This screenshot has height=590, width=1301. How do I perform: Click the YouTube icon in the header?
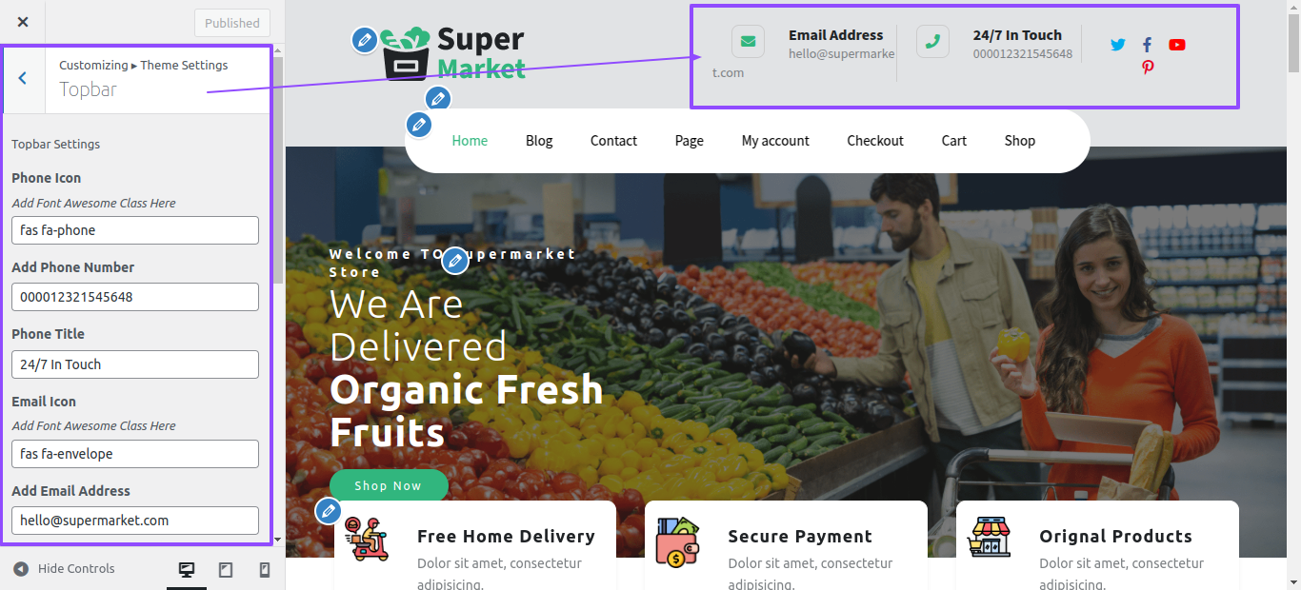(1177, 45)
